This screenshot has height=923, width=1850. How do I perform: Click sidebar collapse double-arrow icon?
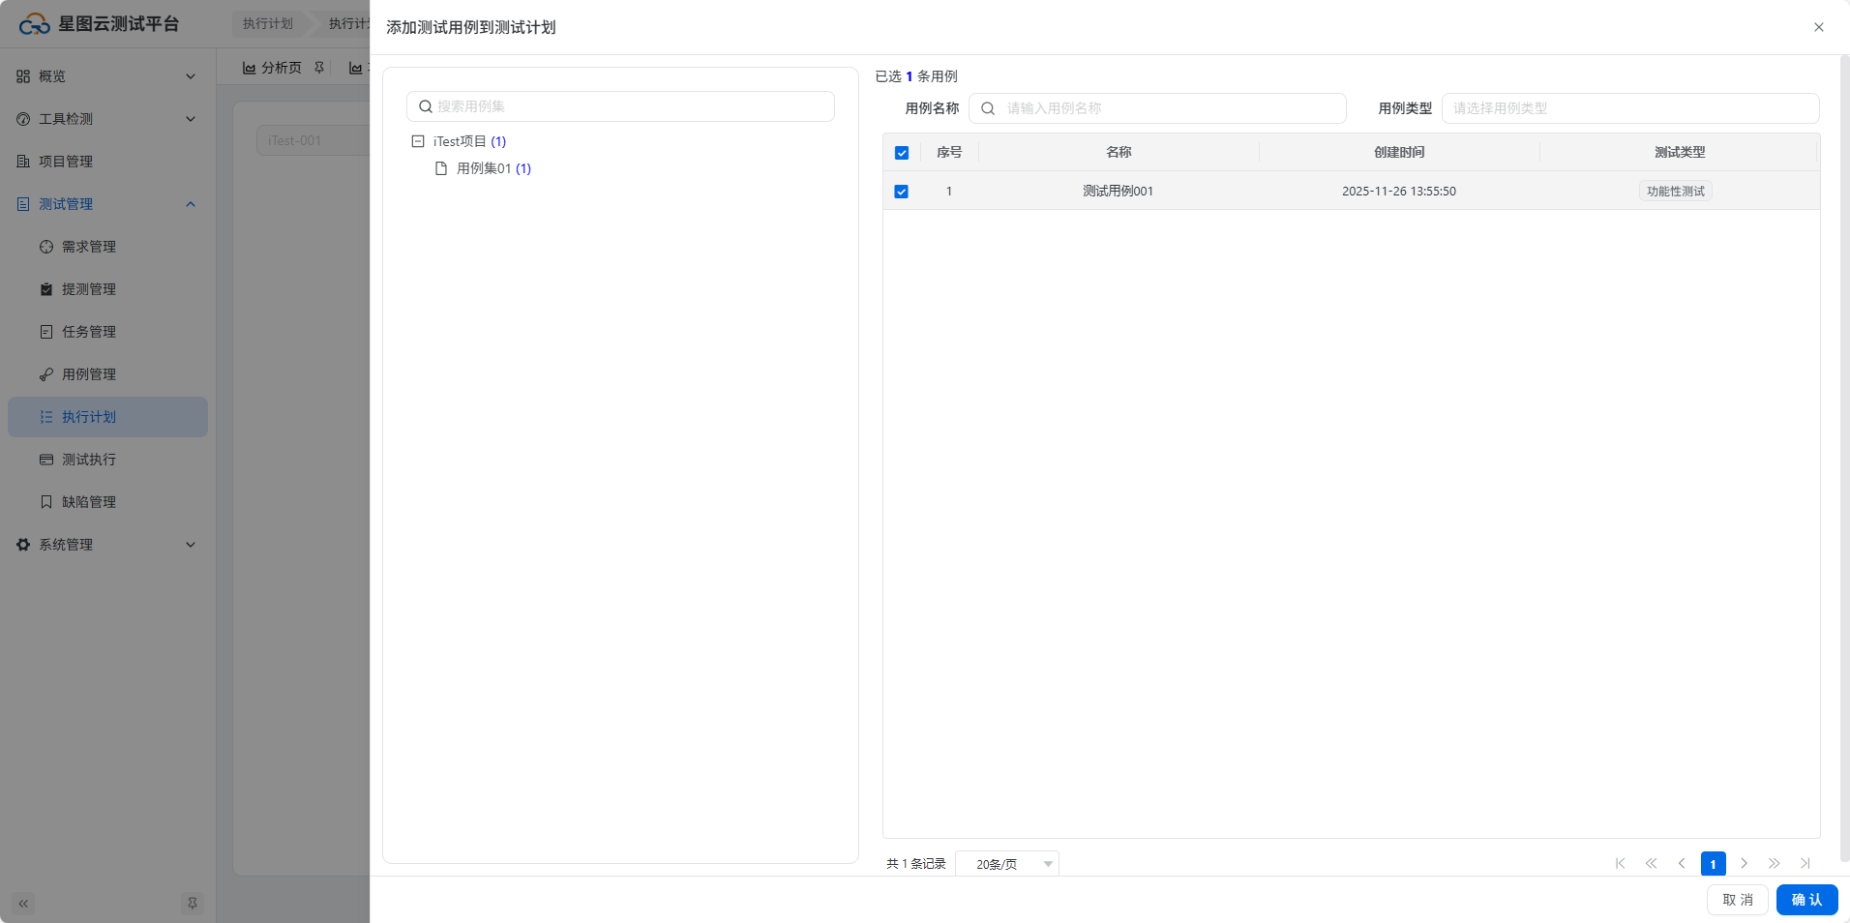[23, 904]
